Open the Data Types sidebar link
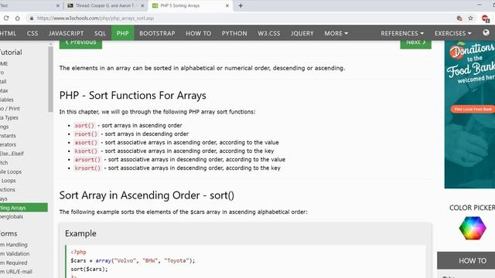 pyautogui.click(x=9, y=117)
